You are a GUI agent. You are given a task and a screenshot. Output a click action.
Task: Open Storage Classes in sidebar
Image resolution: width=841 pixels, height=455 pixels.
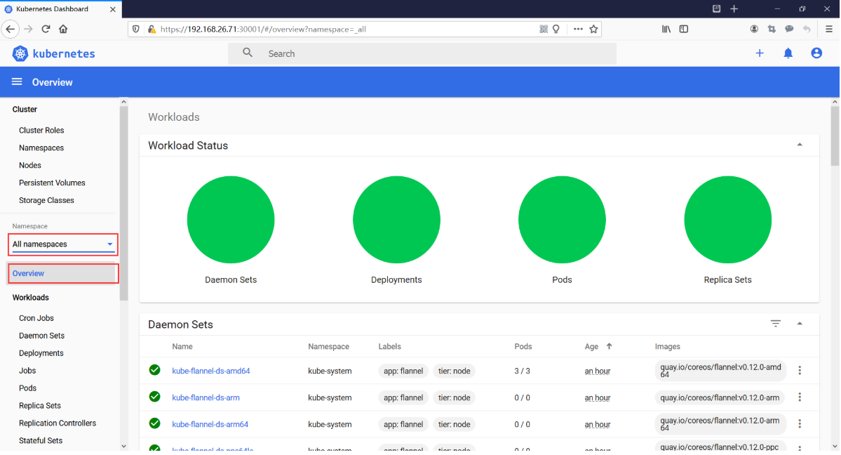click(x=47, y=200)
